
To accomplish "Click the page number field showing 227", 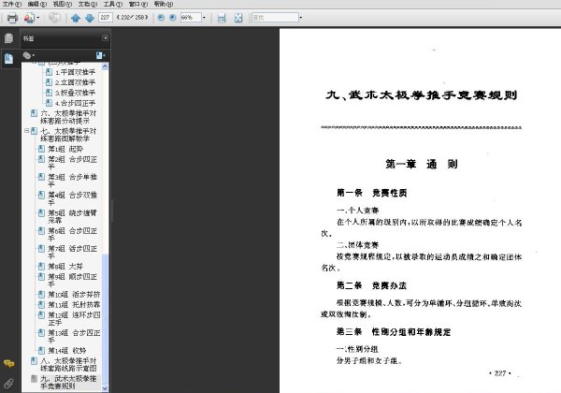I will click(x=106, y=17).
